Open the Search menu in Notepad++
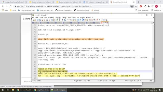 pyautogui.click(x=41, y=18)
